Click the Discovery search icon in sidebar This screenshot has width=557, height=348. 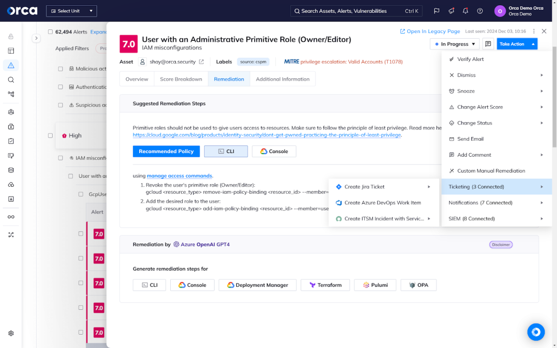(x=11, y=80)
